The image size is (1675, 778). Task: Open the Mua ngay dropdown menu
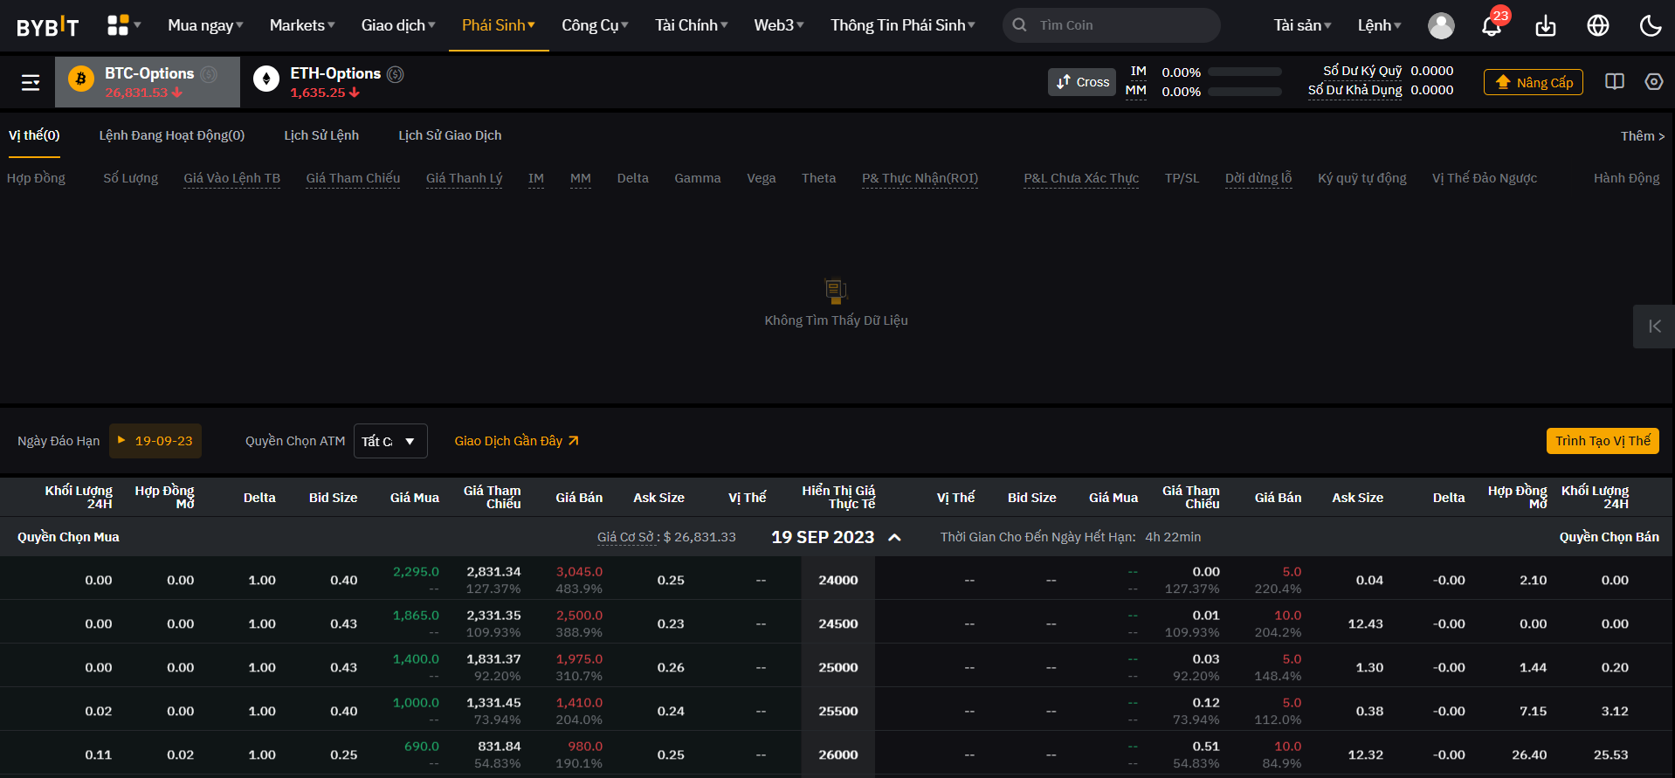click(205, 25)
